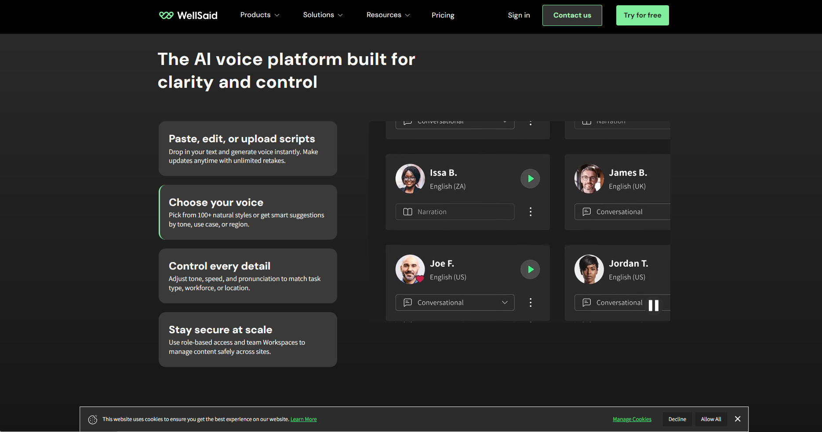This screenshot has height=432, width=822.
Task: Open the Manage Cookies link
Action: (632, 419)
